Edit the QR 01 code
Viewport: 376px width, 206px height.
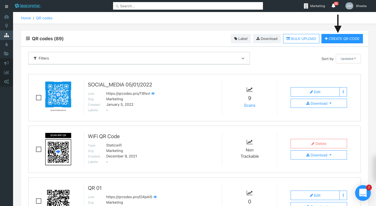[315, 195]
